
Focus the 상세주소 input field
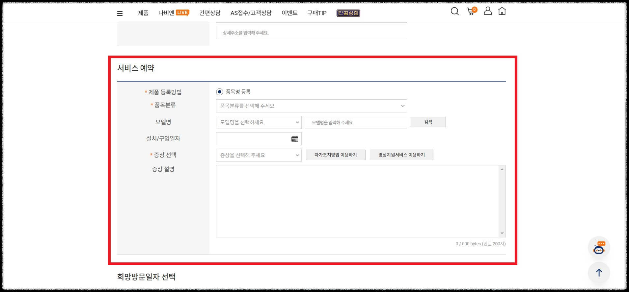311,33
